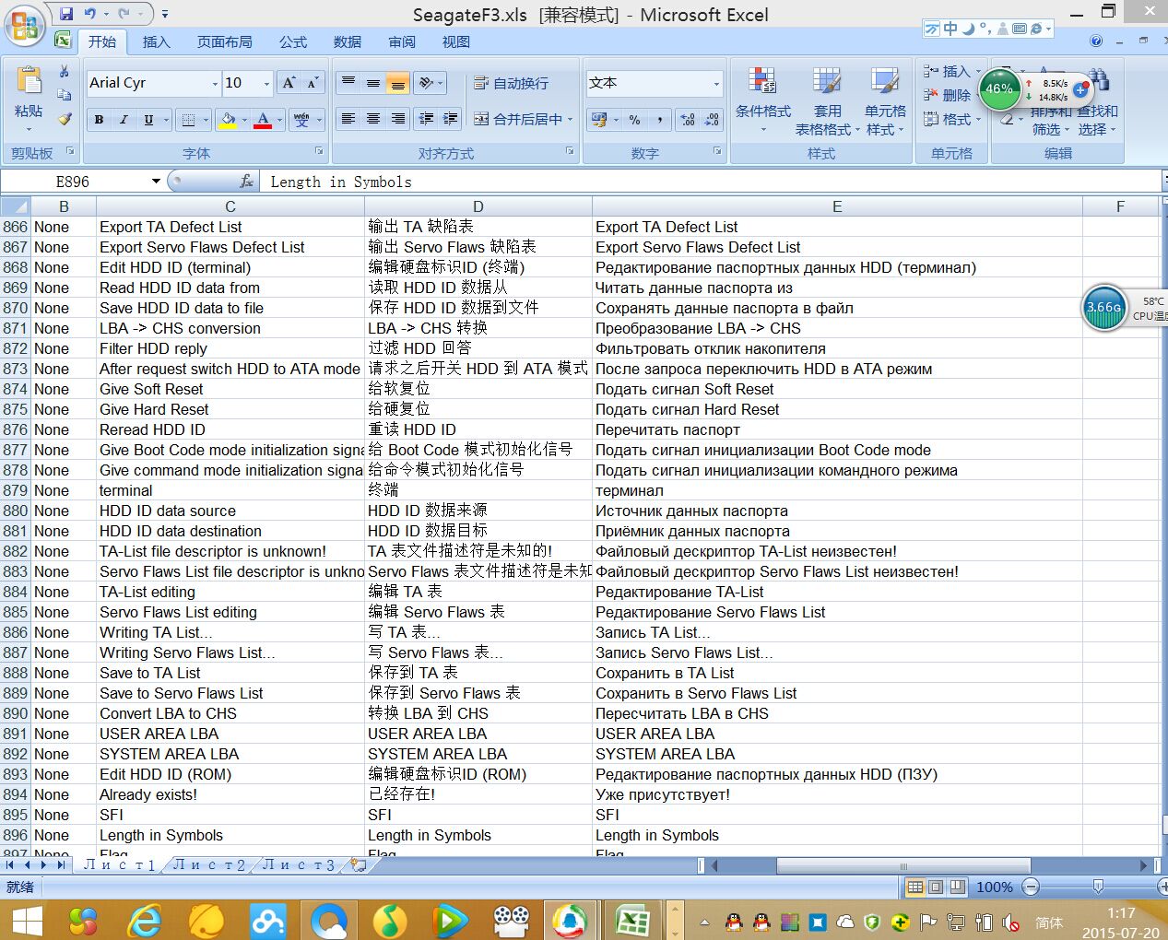Insert a new worksheet tab icon
1168x940 pixels.
359,865
